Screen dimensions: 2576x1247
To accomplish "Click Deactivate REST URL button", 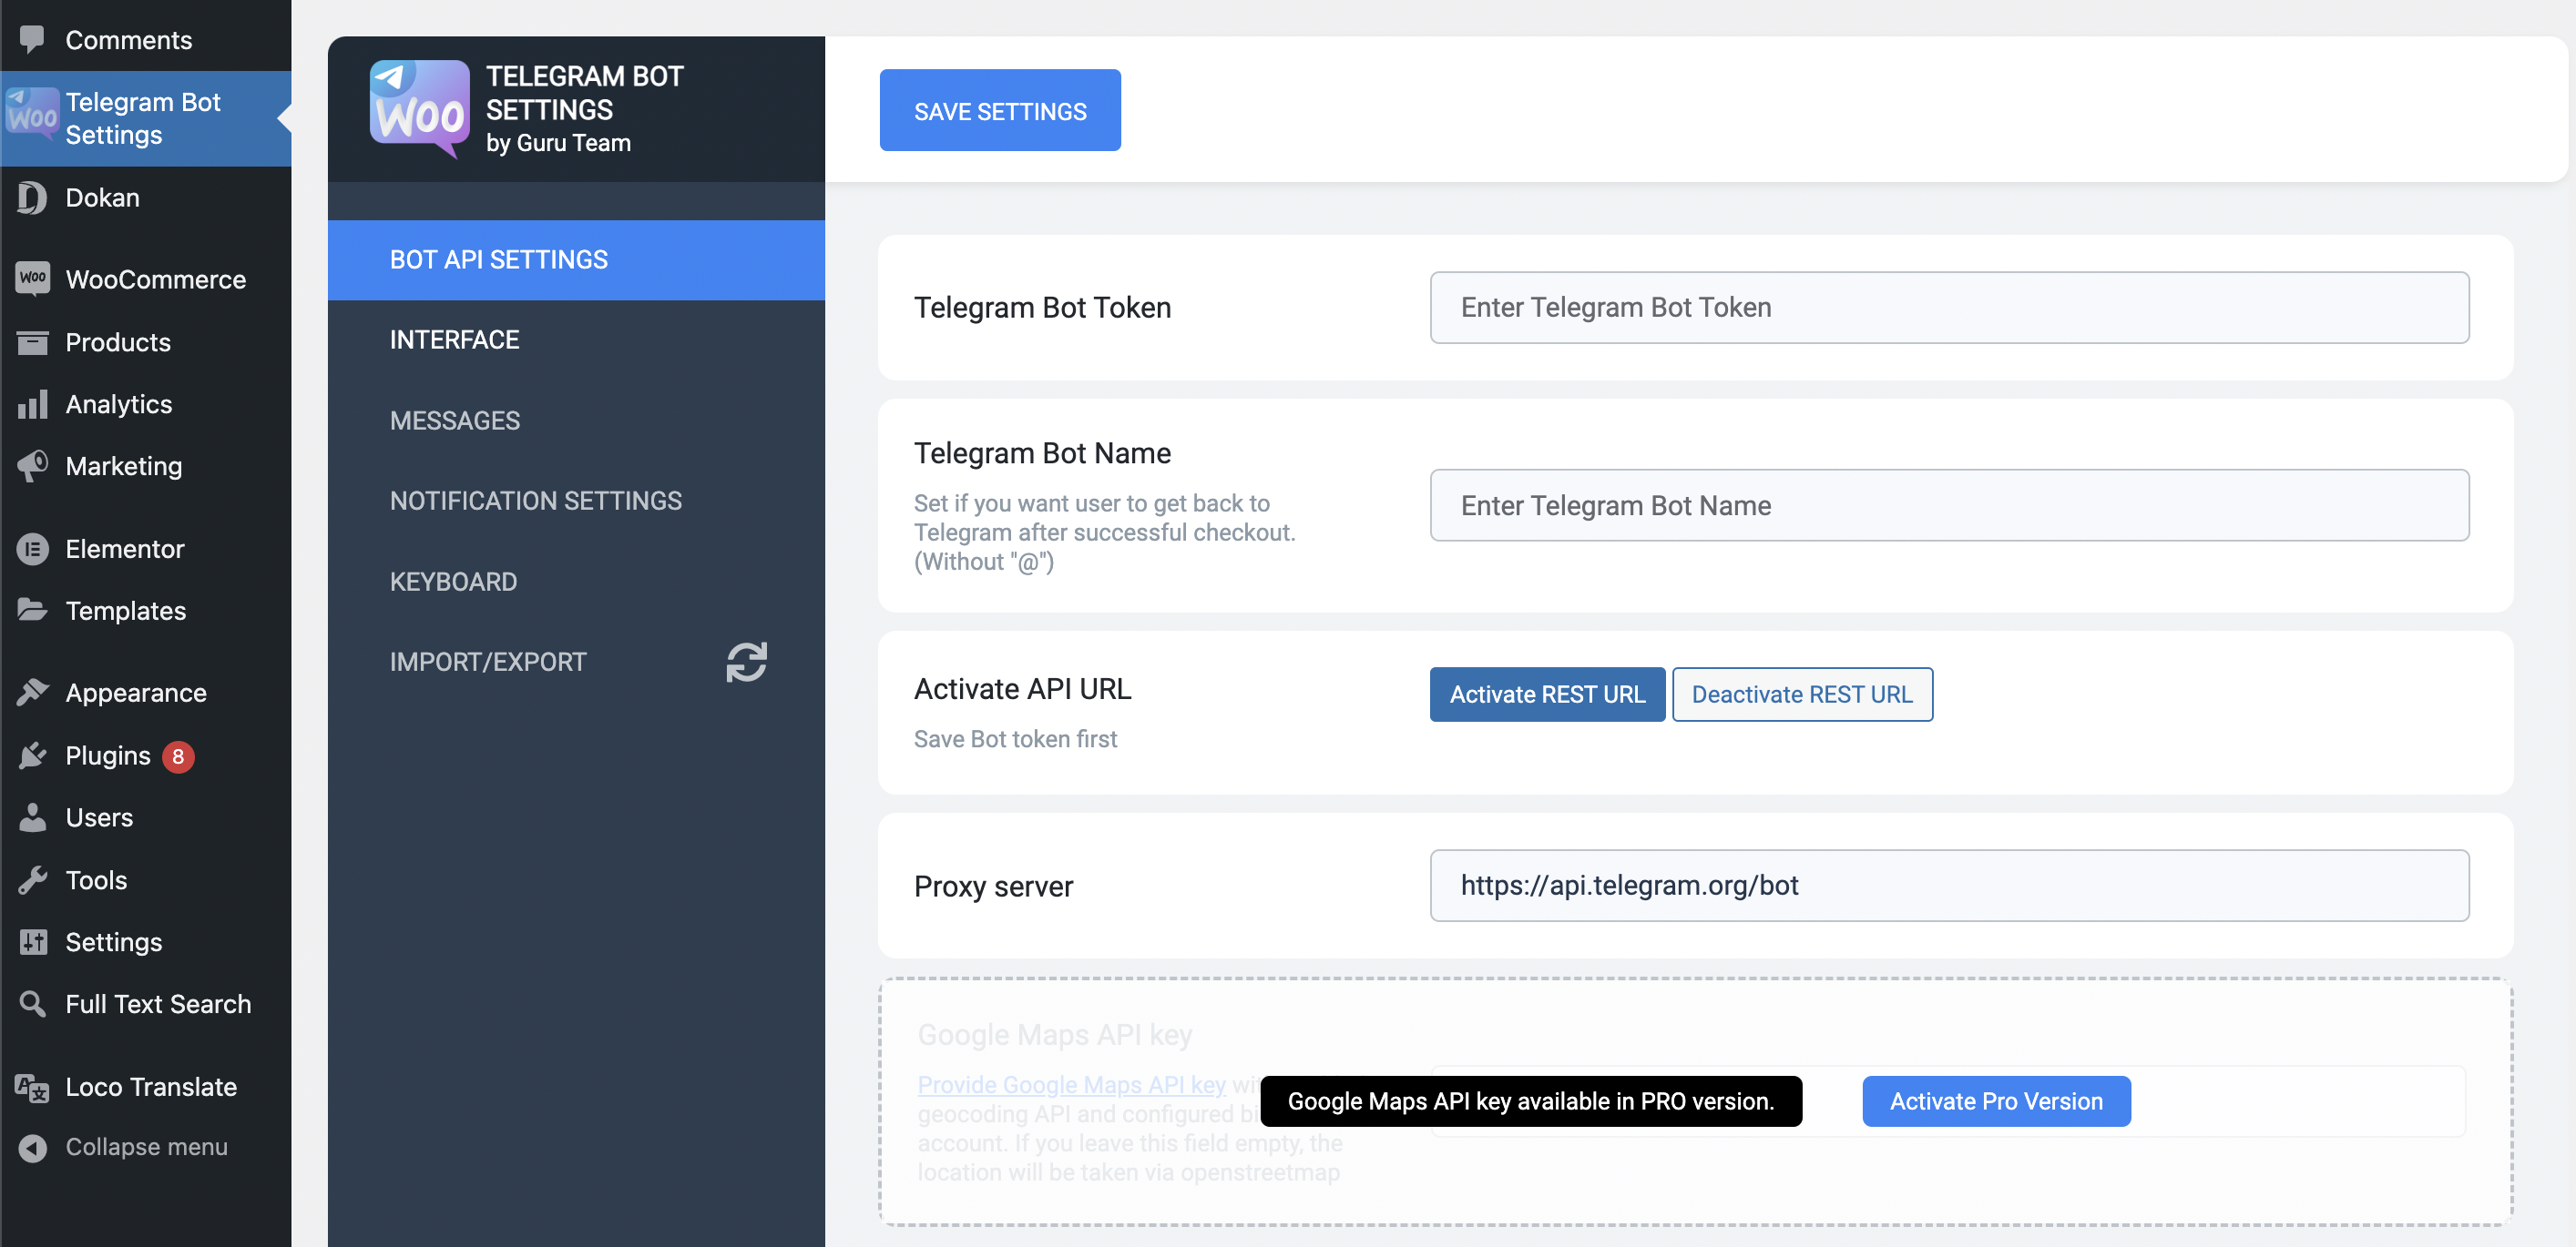I will click(1802, 694).
